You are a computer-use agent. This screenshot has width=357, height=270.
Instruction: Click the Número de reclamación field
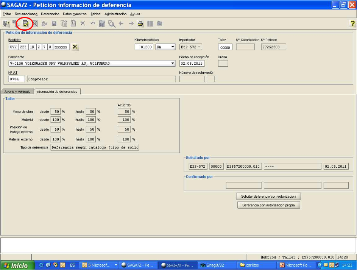[x=192, y=79]
